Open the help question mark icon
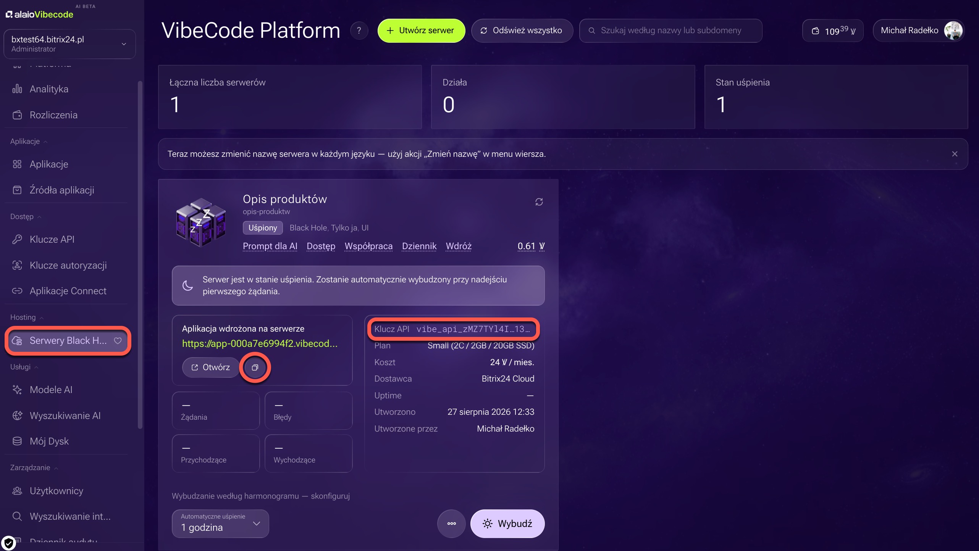This screenshot has height=551, width=979. pos(359,31)
